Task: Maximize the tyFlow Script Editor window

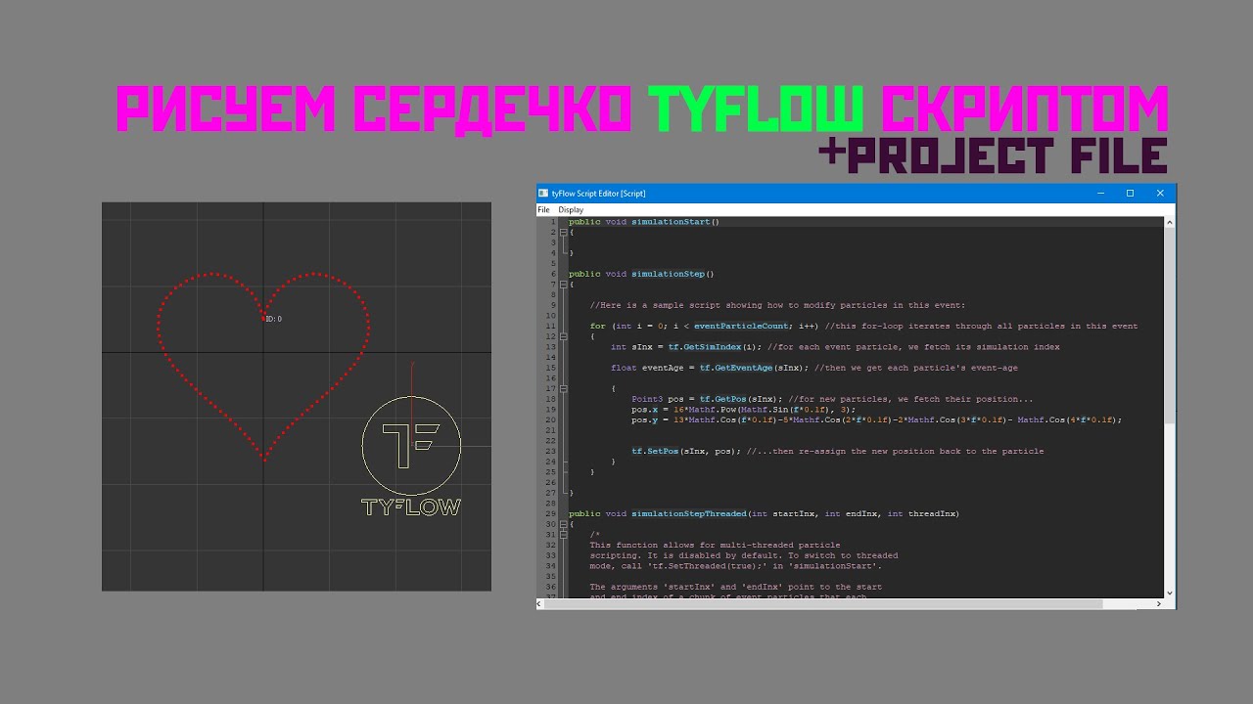Action: coord(1130,194)
